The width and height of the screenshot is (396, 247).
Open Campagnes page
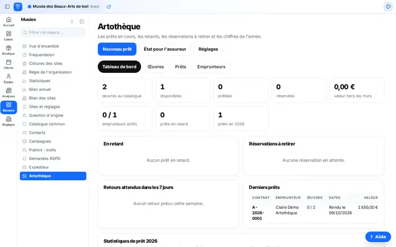[x=53, y=141]
